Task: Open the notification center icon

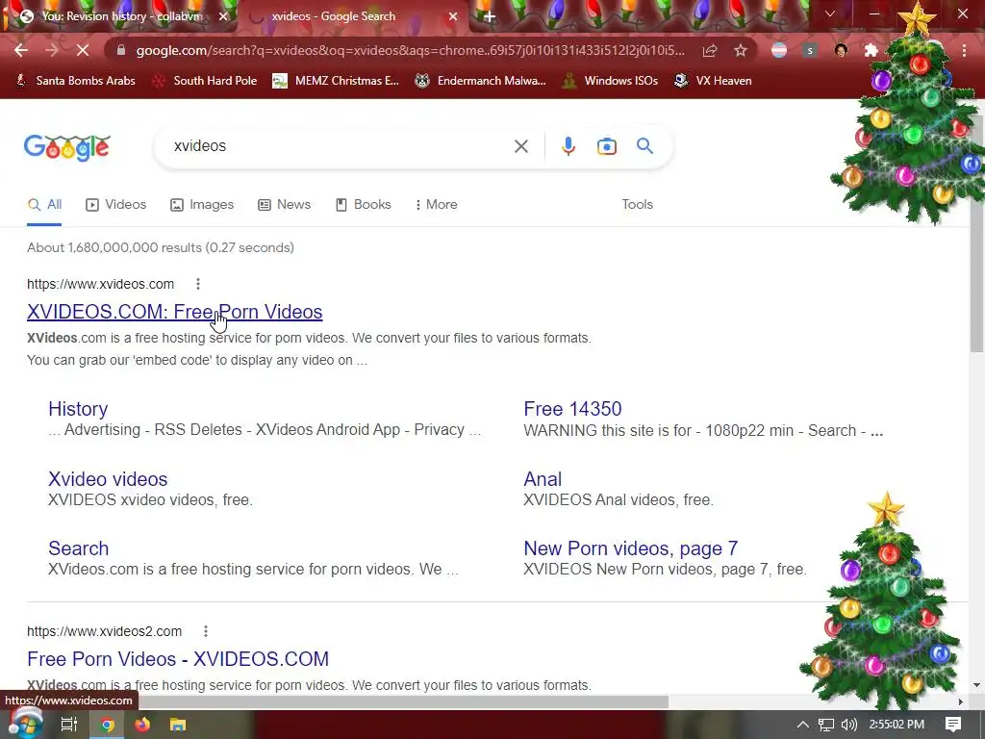Action: (953, 725)
